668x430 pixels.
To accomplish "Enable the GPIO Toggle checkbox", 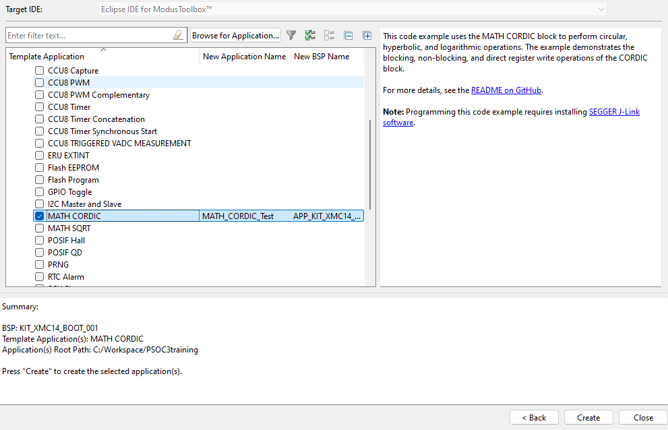I will tap(40, 192).
